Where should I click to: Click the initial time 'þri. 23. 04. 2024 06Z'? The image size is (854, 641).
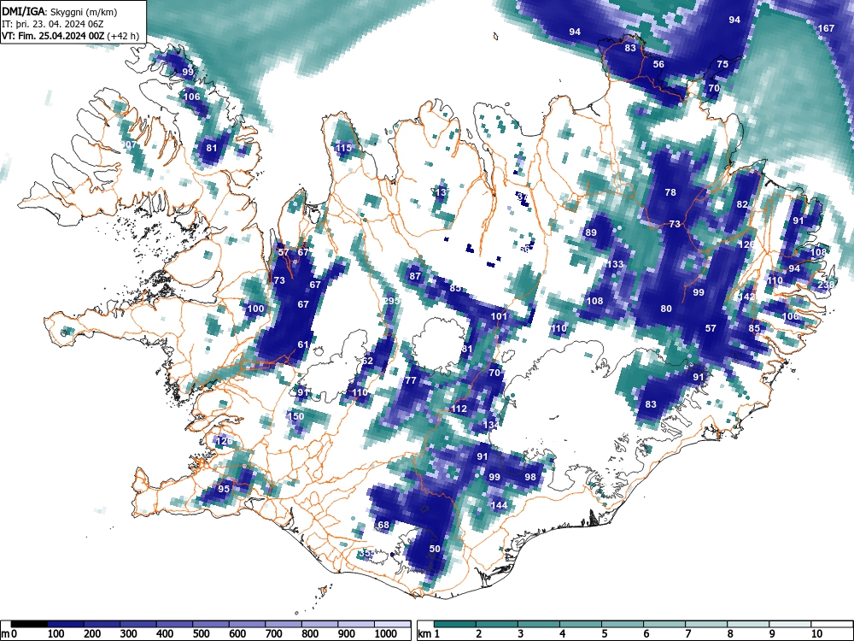(58, 24)
